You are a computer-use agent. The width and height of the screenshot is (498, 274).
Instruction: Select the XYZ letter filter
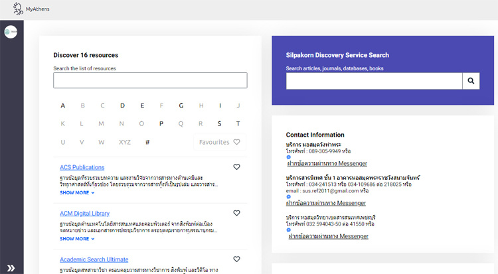[125, 142]
